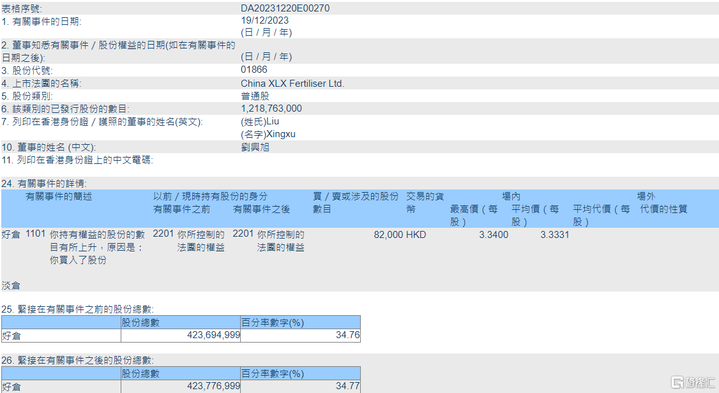The height and width of the screenshot is (393, 719).
Task: Click the Chinese director name 劉興旭
Action: pos(255,147)
